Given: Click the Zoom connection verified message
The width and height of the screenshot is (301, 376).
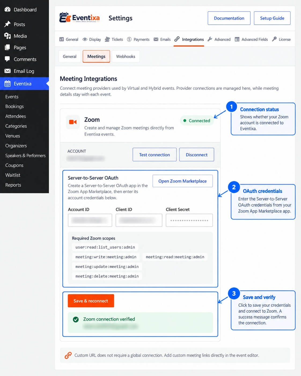Looking at the screenshot, I should [109, 319].
